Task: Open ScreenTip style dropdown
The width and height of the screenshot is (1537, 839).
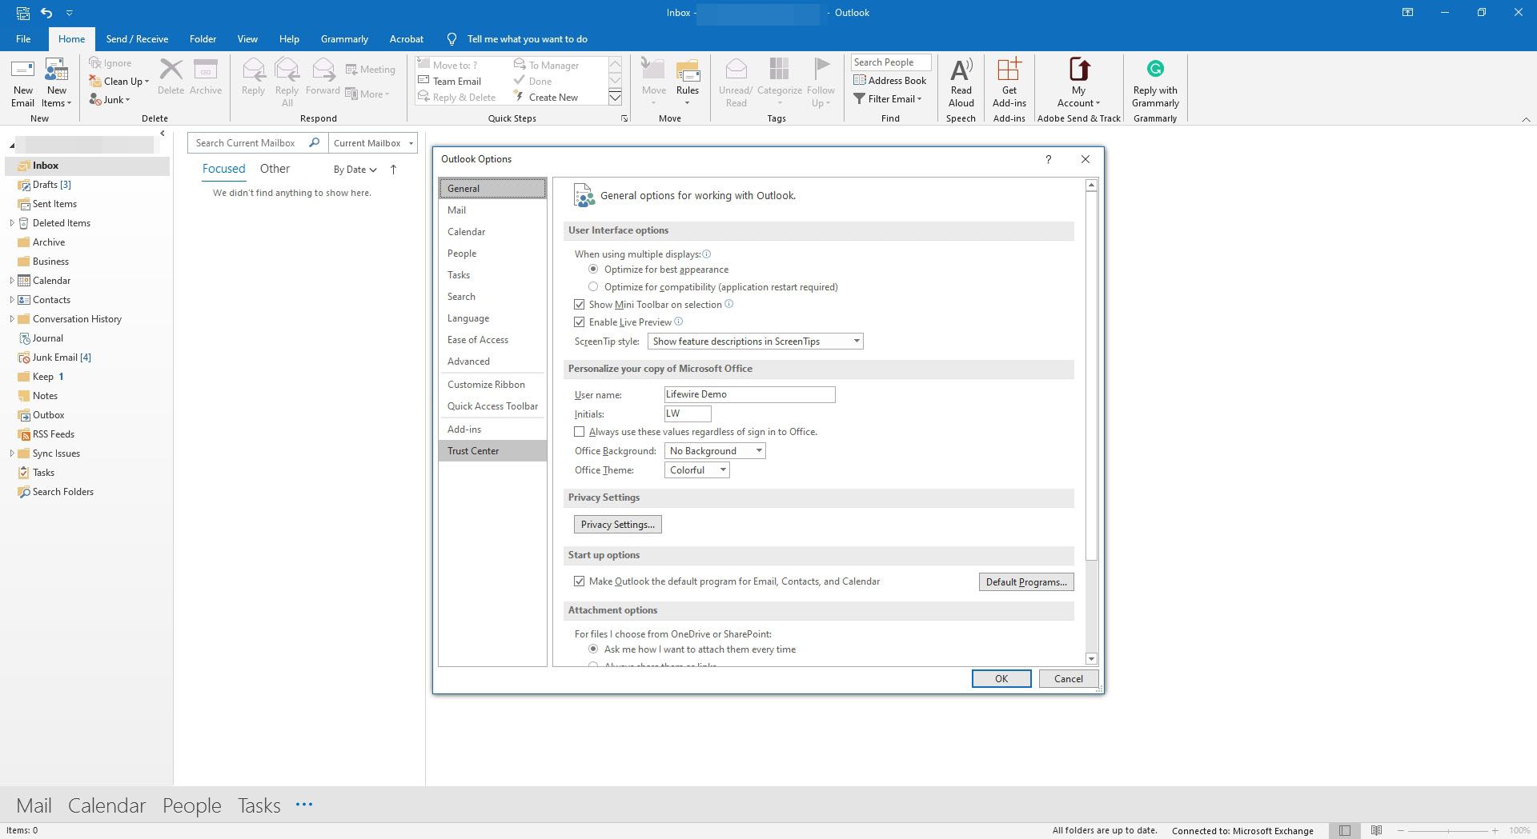Action: click(755, 342)
